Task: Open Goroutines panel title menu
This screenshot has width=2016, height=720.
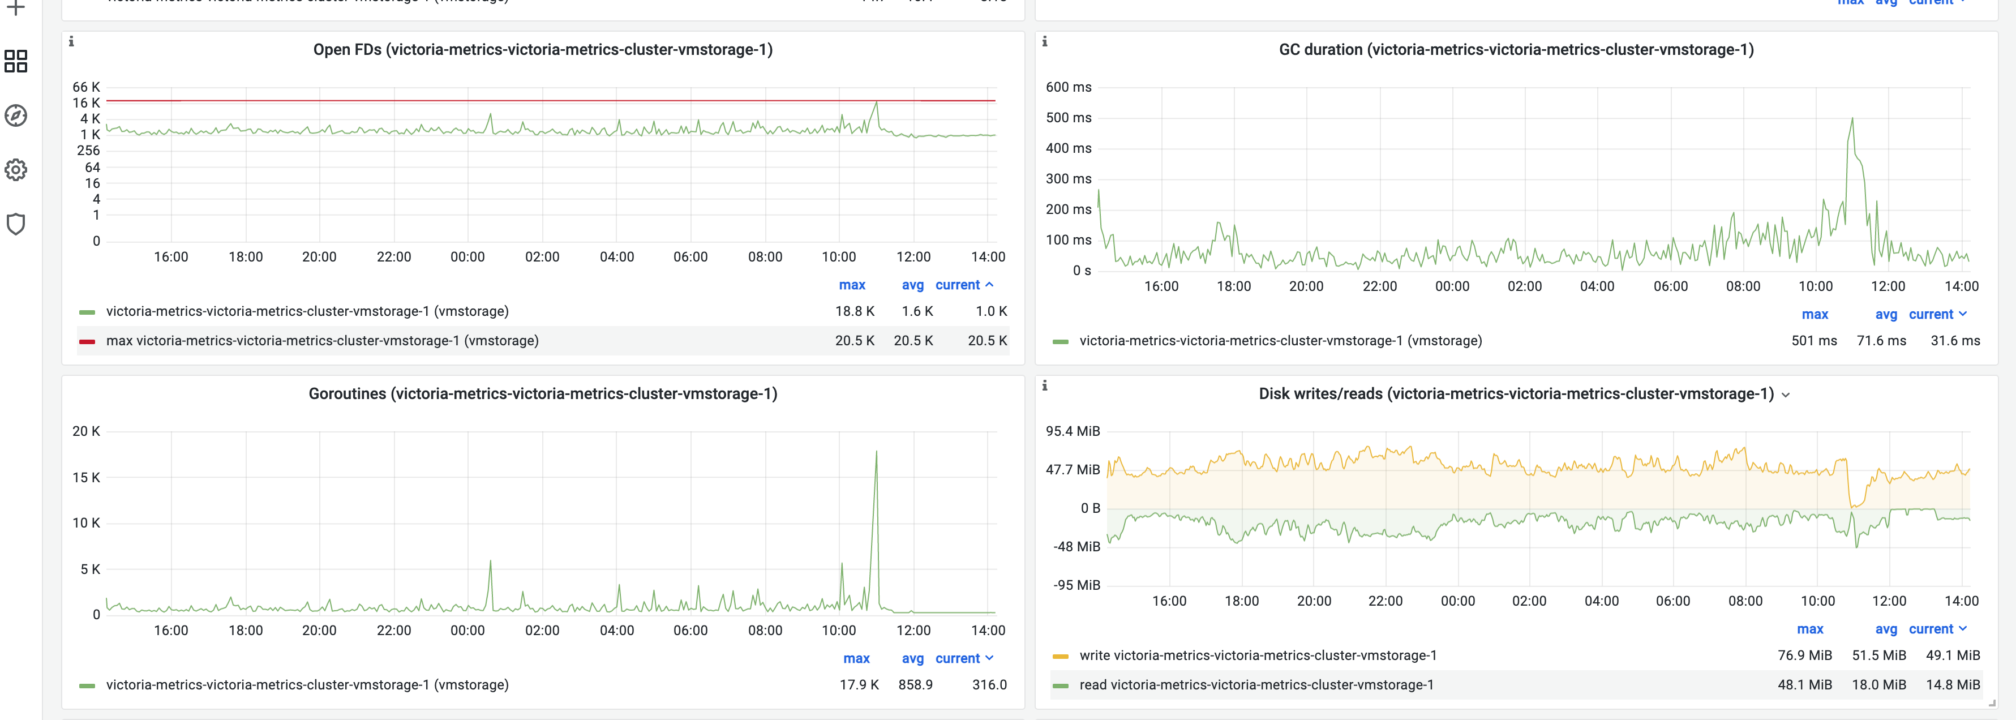Action: coord(542,393)
